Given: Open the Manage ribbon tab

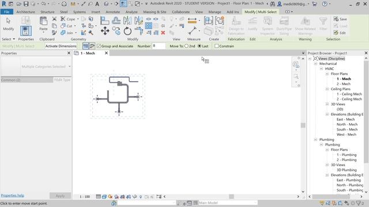Looking at the screenshot, I should 214,11.
